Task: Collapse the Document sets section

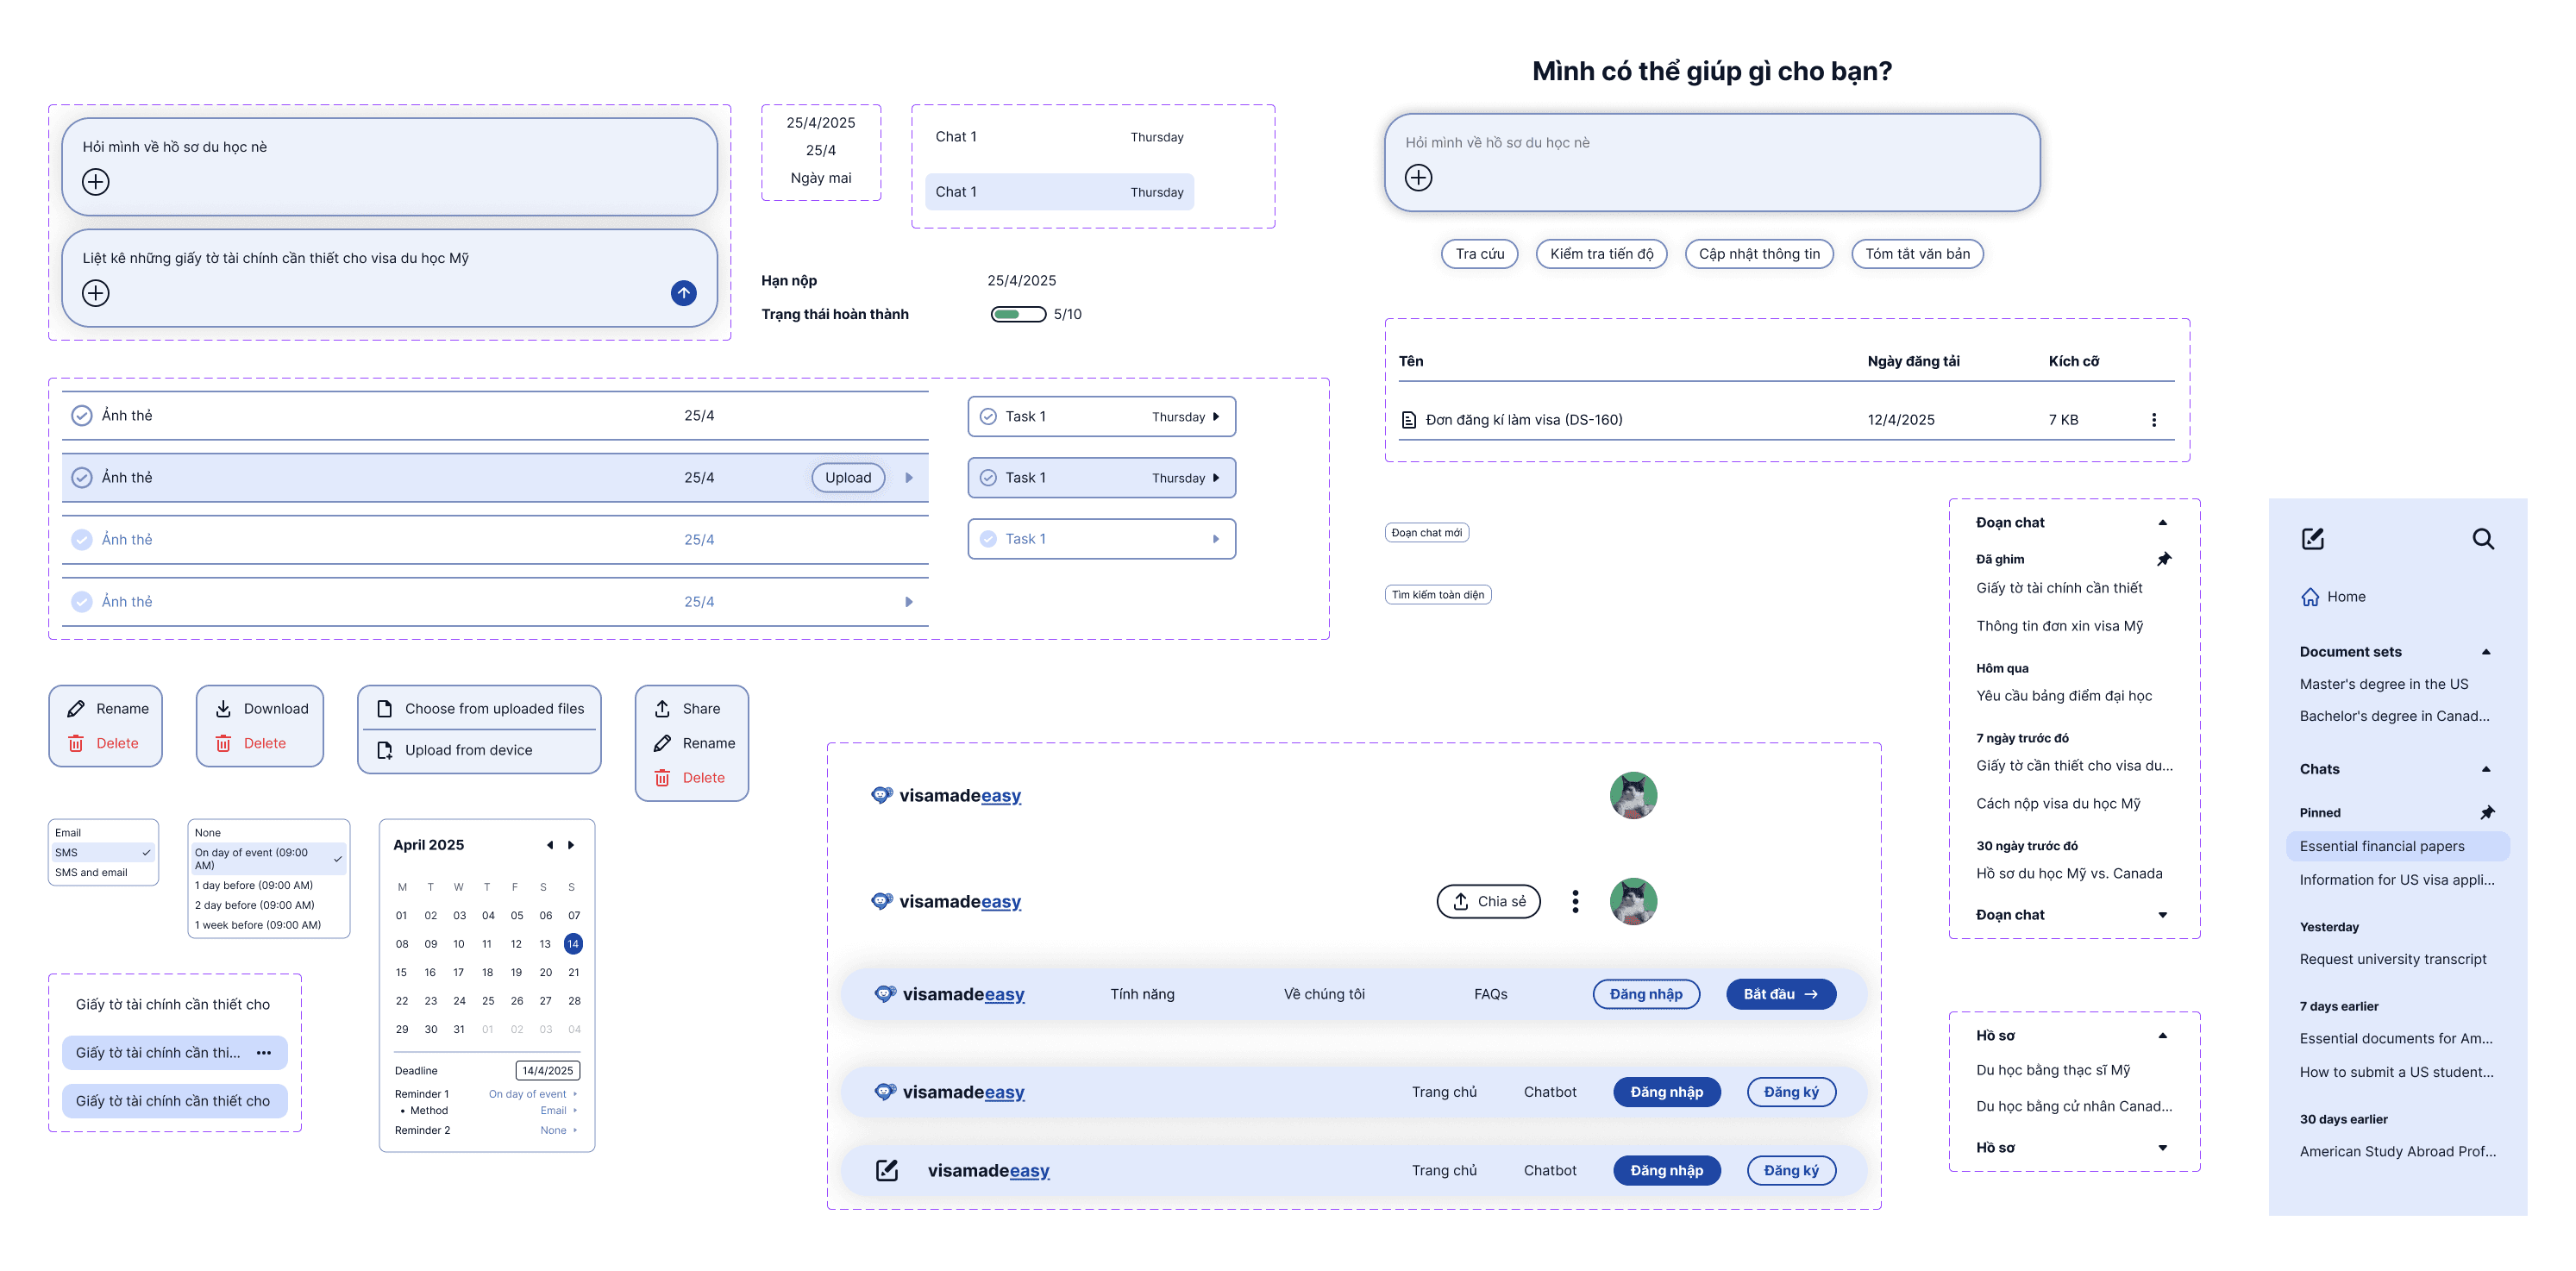Action: pyautogui.click(x=2485, y=652)
